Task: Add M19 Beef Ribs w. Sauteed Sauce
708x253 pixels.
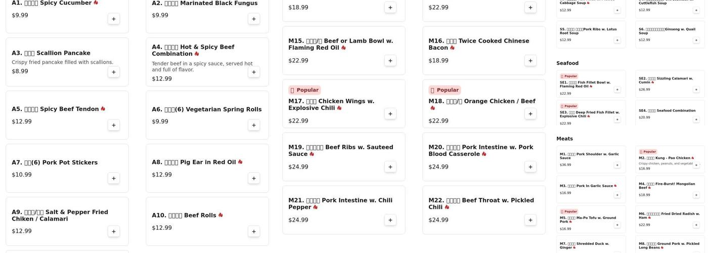Action: [390, 167]
